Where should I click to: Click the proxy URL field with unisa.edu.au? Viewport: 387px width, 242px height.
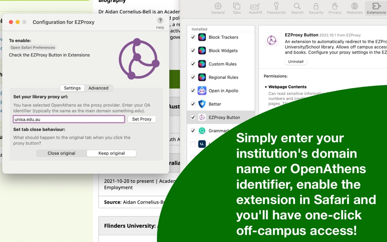(x=69, y=119)
